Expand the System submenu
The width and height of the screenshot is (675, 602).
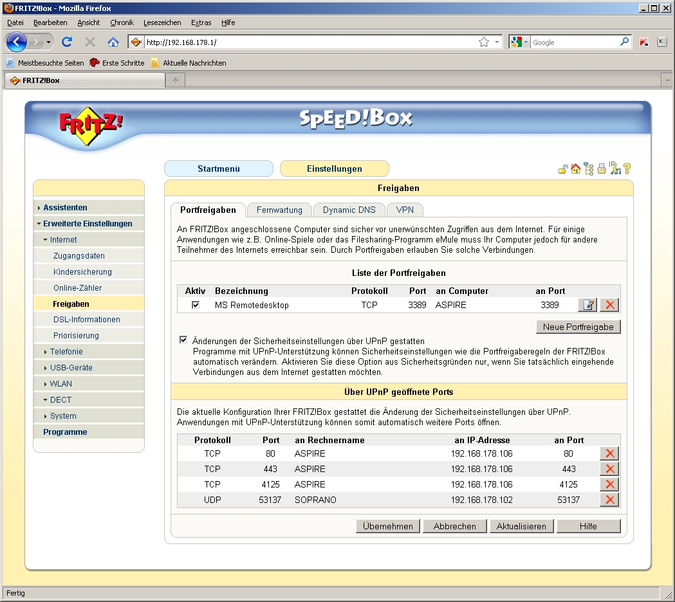coord(63,416)
